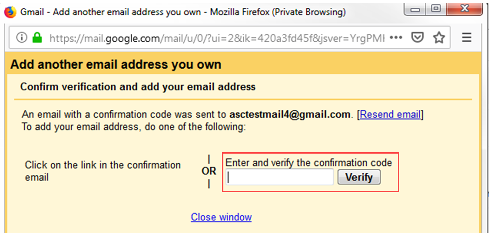Minimize the Firefox window
This screenshot has width=489, height=233.
pos(415,9)
